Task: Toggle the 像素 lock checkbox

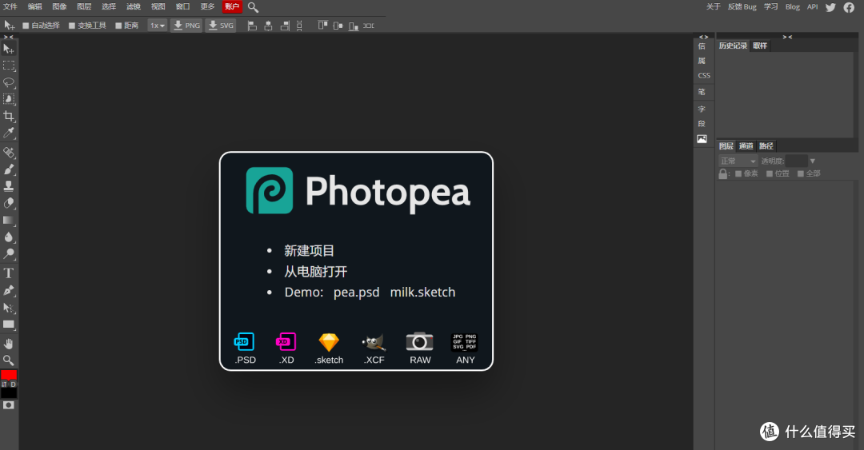Action: coord(738,173)
